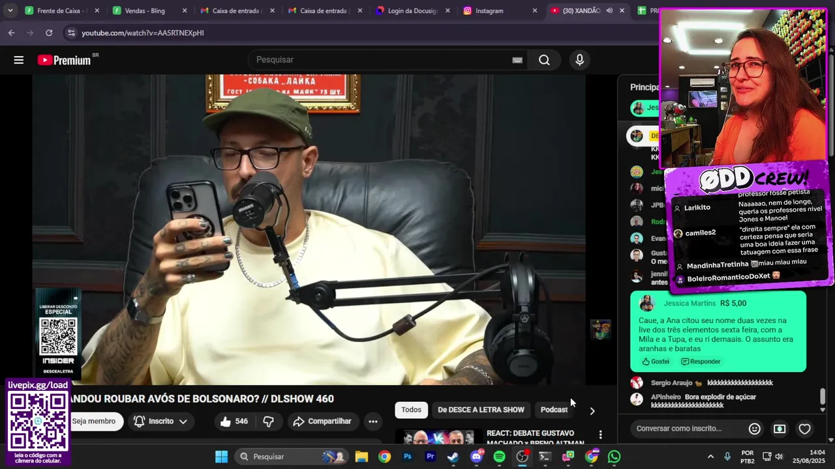Viewport: 835px width, 469px height.
Task: Open more actions ellipsis under video
Action: pos(373,421)
